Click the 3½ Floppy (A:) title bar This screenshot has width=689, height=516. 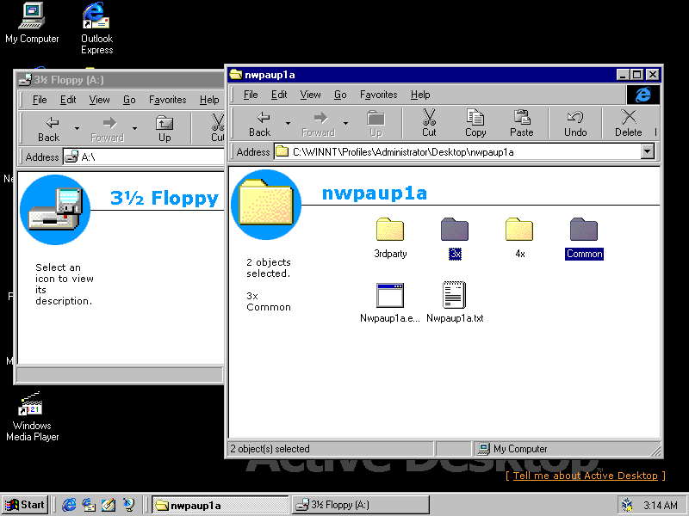pyautogui.click(x=120, y=80)
